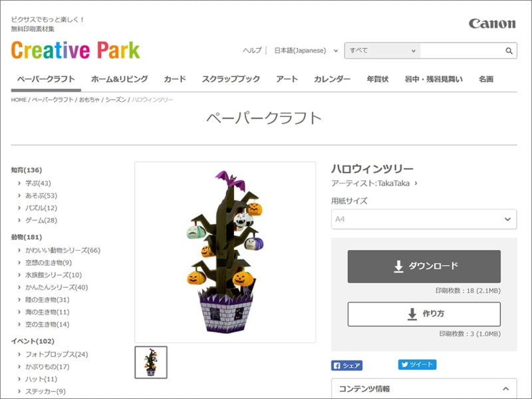This screenshot has width=532, height=399.
Task: Click the Facebook icon on the シェア button
Action: click(x=336, y=364)
